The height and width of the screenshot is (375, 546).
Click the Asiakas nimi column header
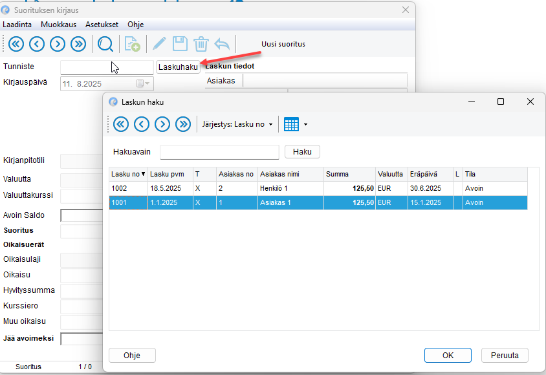click(290, 174)
